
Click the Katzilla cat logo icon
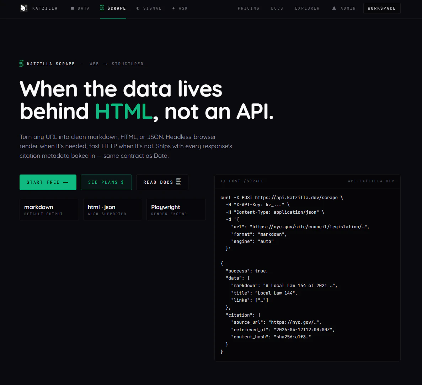(23, 8)
